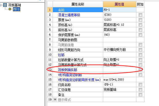This screenshot has width=159, height=106.
Task: Click row number 13 header
Action: point(50,70)
